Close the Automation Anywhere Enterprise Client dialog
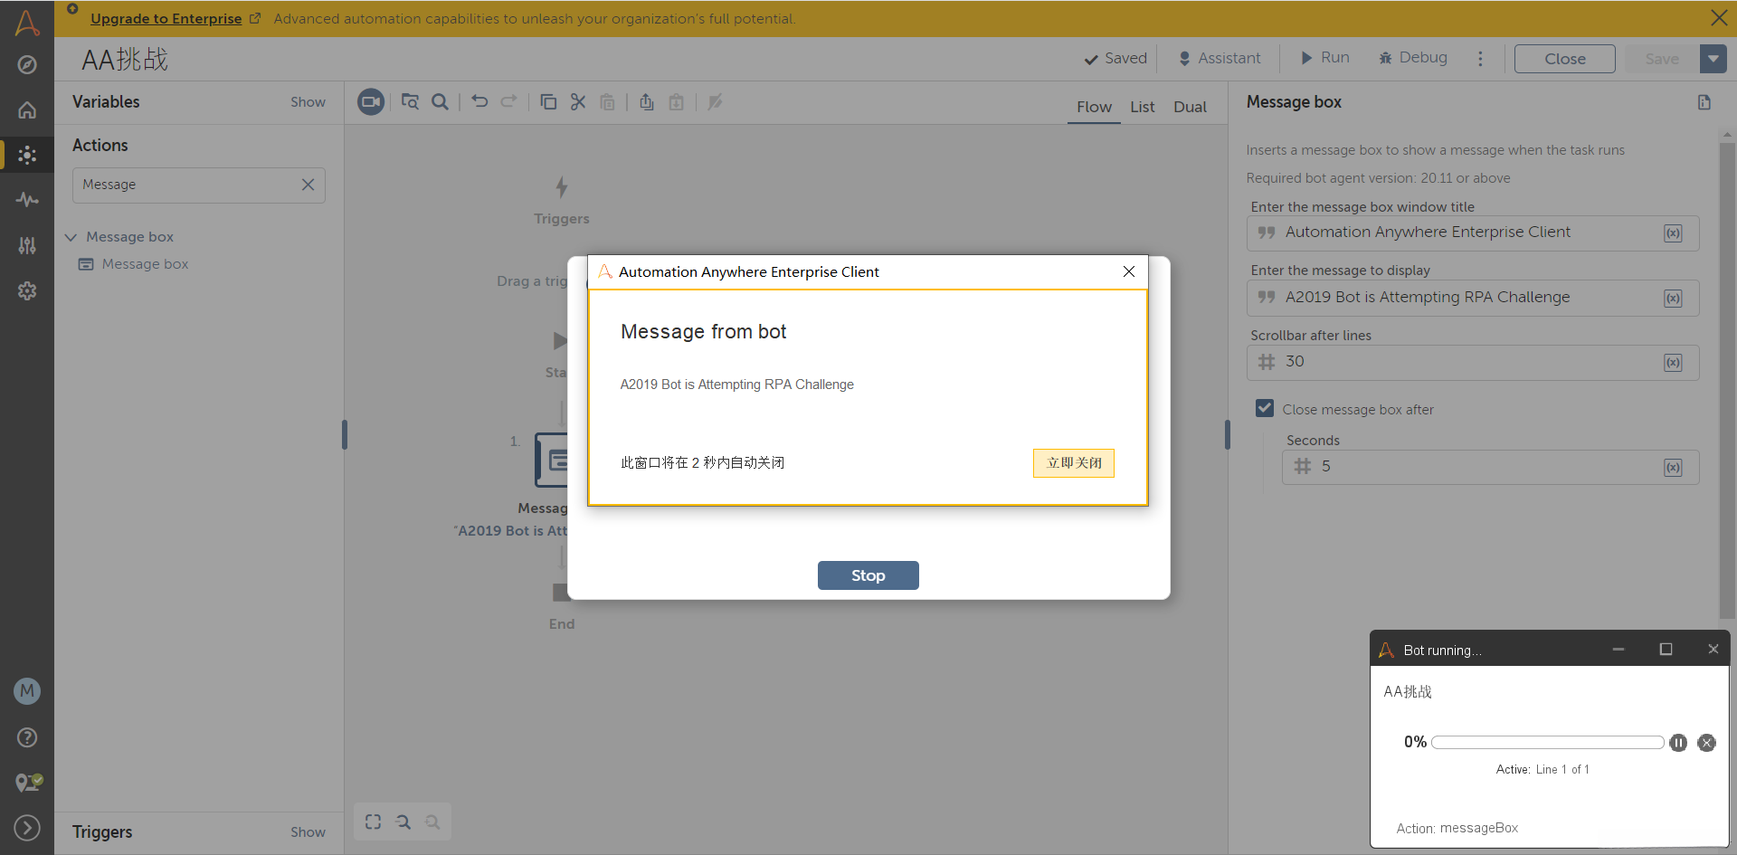This screenshot has width=1737, height=855. pyautogui.click(x=1129, y=271)
